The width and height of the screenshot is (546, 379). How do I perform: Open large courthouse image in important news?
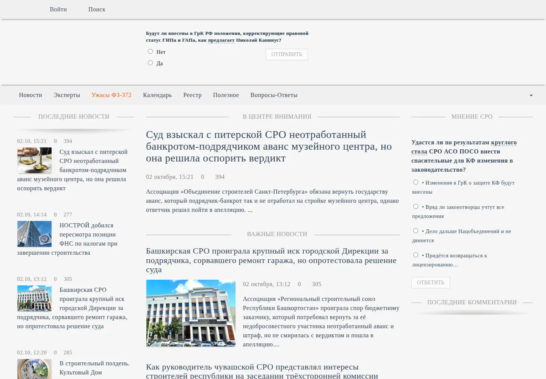[191, 313]
